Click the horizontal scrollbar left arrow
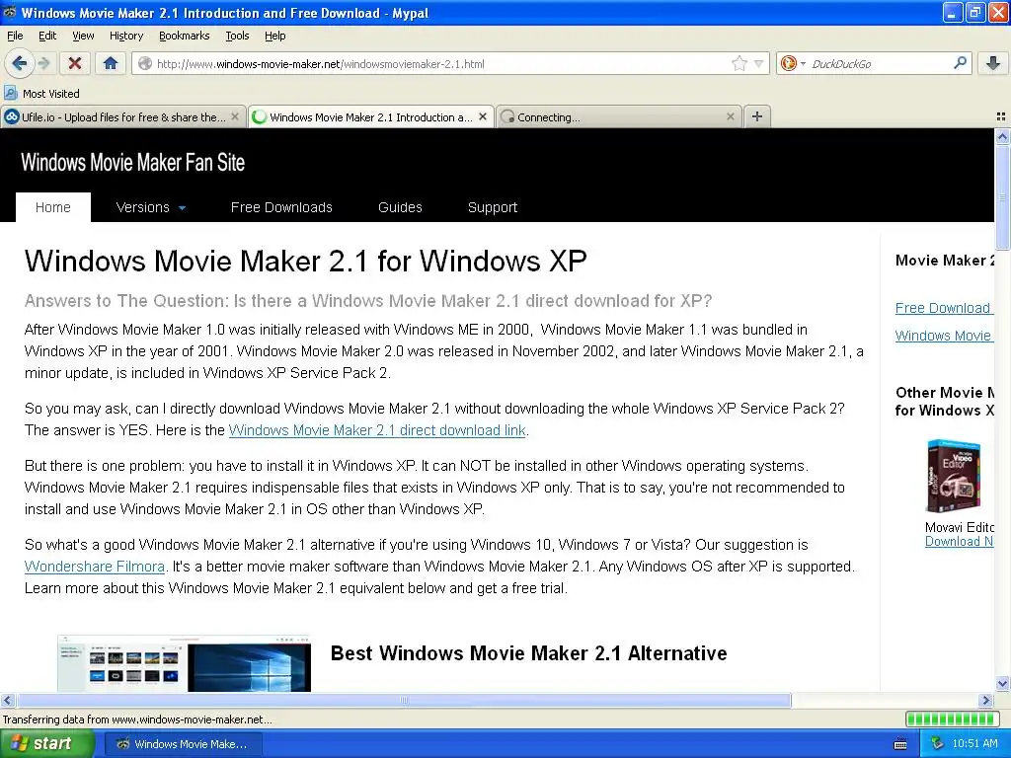The width and height of the screenshot is (1011, 758). [x=7, y=700]
